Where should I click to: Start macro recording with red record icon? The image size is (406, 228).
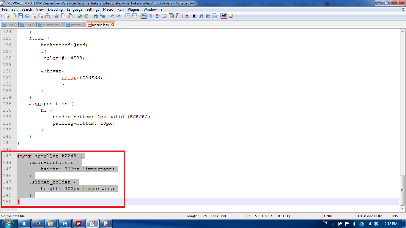pos(187,16)
